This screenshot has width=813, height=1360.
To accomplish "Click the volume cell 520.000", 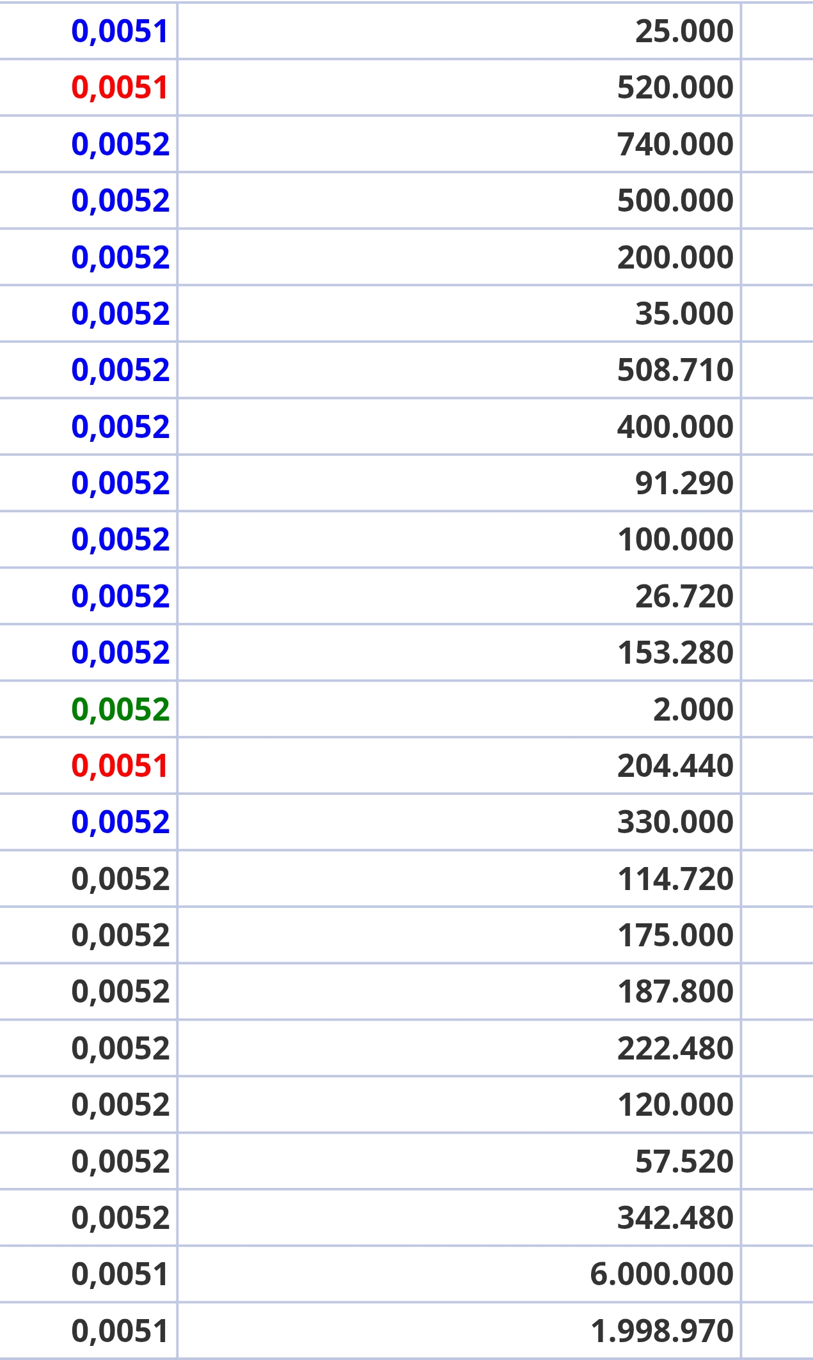I will tap(459, 88).
